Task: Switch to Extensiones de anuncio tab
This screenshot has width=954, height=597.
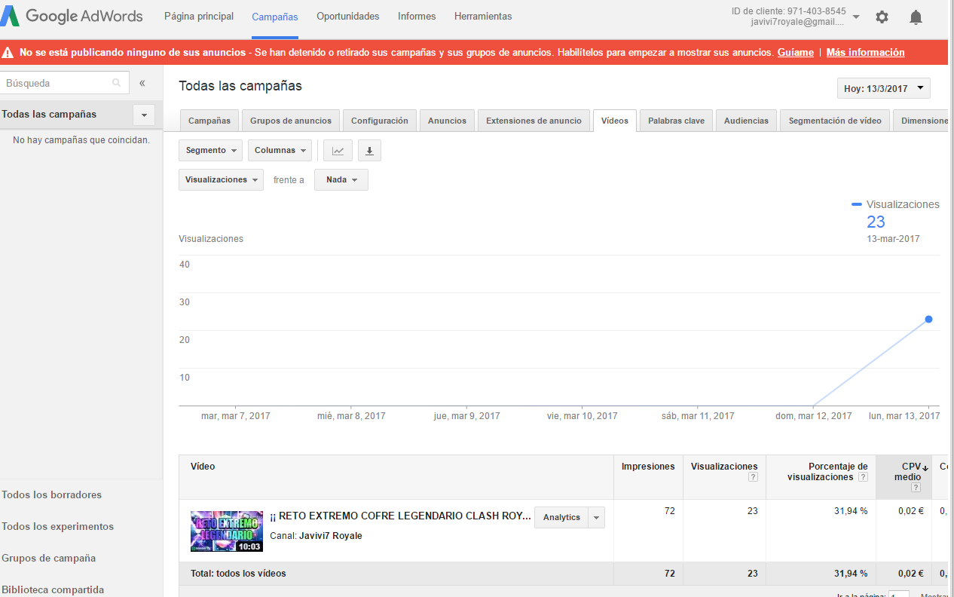Action: 534,121
